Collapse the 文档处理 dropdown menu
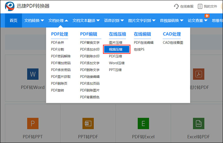Screen dimensions: 223x143 [58, 20]
